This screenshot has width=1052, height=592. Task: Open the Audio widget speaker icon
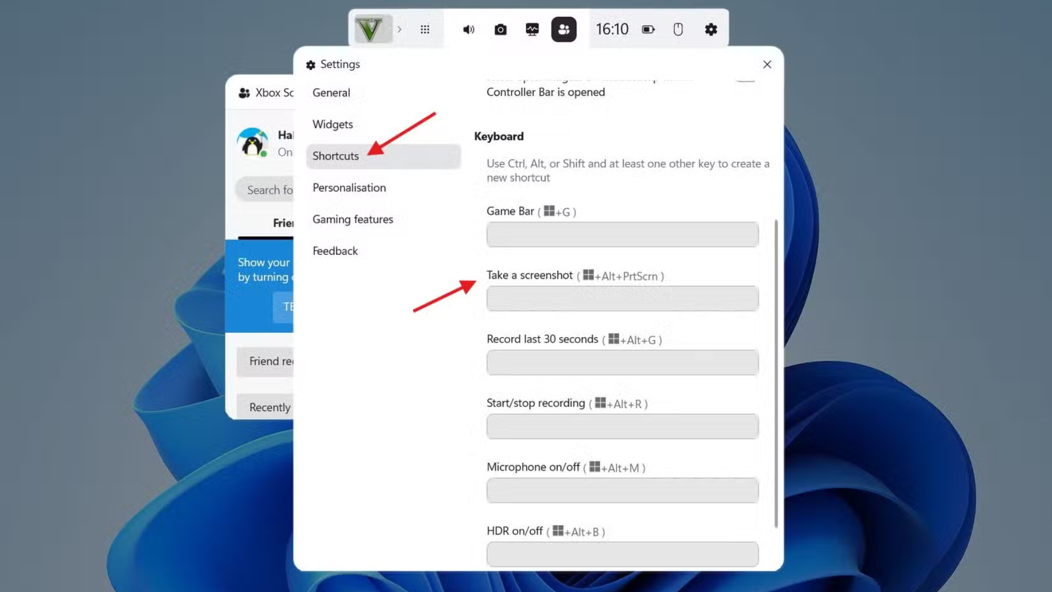tap(468, 30)
